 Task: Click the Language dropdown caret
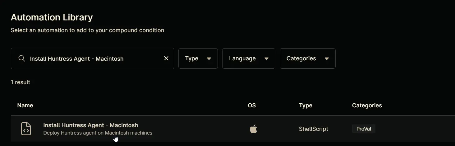point(266,59)
